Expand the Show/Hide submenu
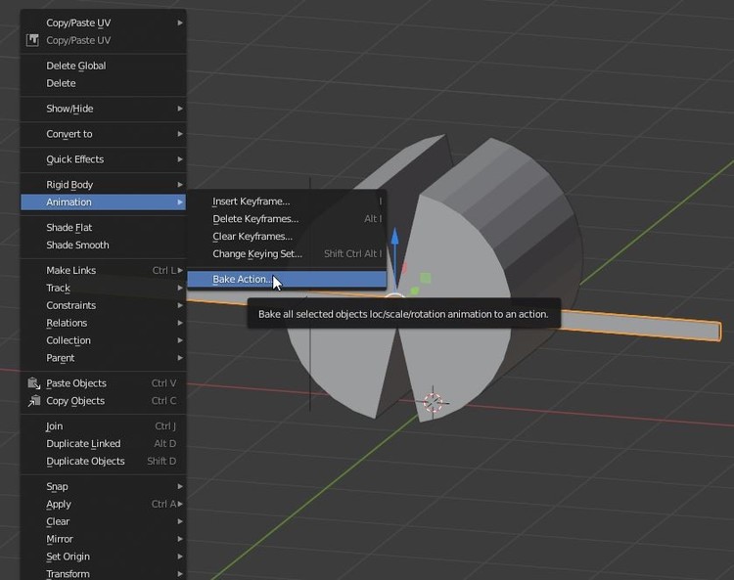 [x=69, y=109]
